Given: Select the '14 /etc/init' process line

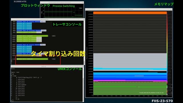Looking at the screenshot, I should click(x=18, y=95).
